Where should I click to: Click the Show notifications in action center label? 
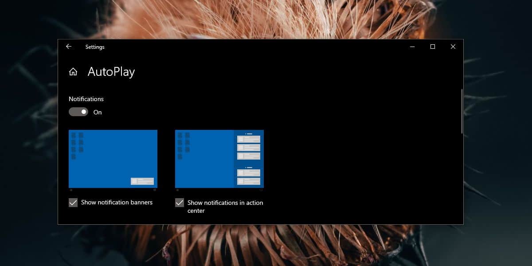click(225, 207)
